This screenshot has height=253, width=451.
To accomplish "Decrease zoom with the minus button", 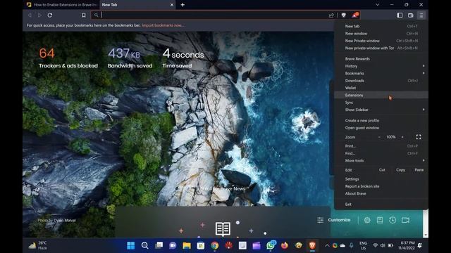I will [379, 137].
